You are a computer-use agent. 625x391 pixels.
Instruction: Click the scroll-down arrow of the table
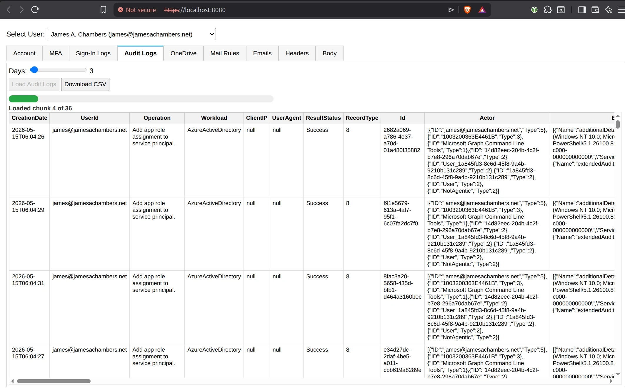pos(618,374)
